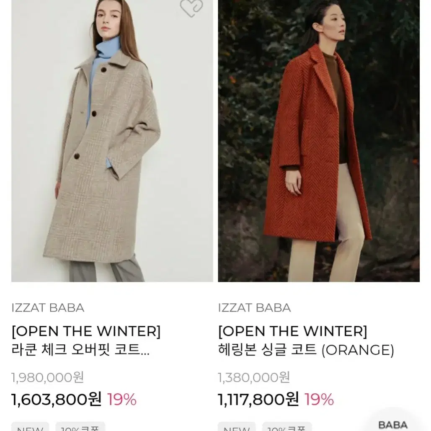Click the 19% discount on left coat
Screen dimensions: 431x431
(x=121, y=400)
